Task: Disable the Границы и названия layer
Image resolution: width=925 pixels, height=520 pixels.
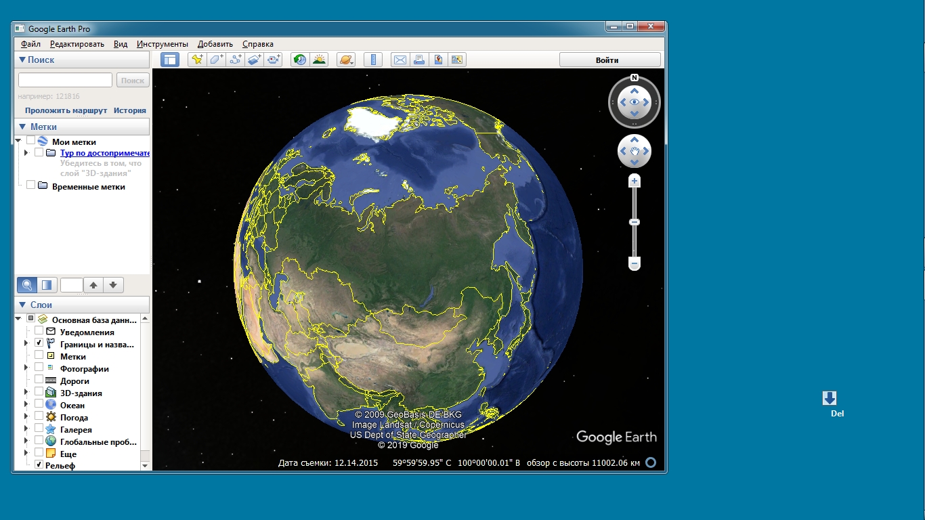Action: pos(39,343)
